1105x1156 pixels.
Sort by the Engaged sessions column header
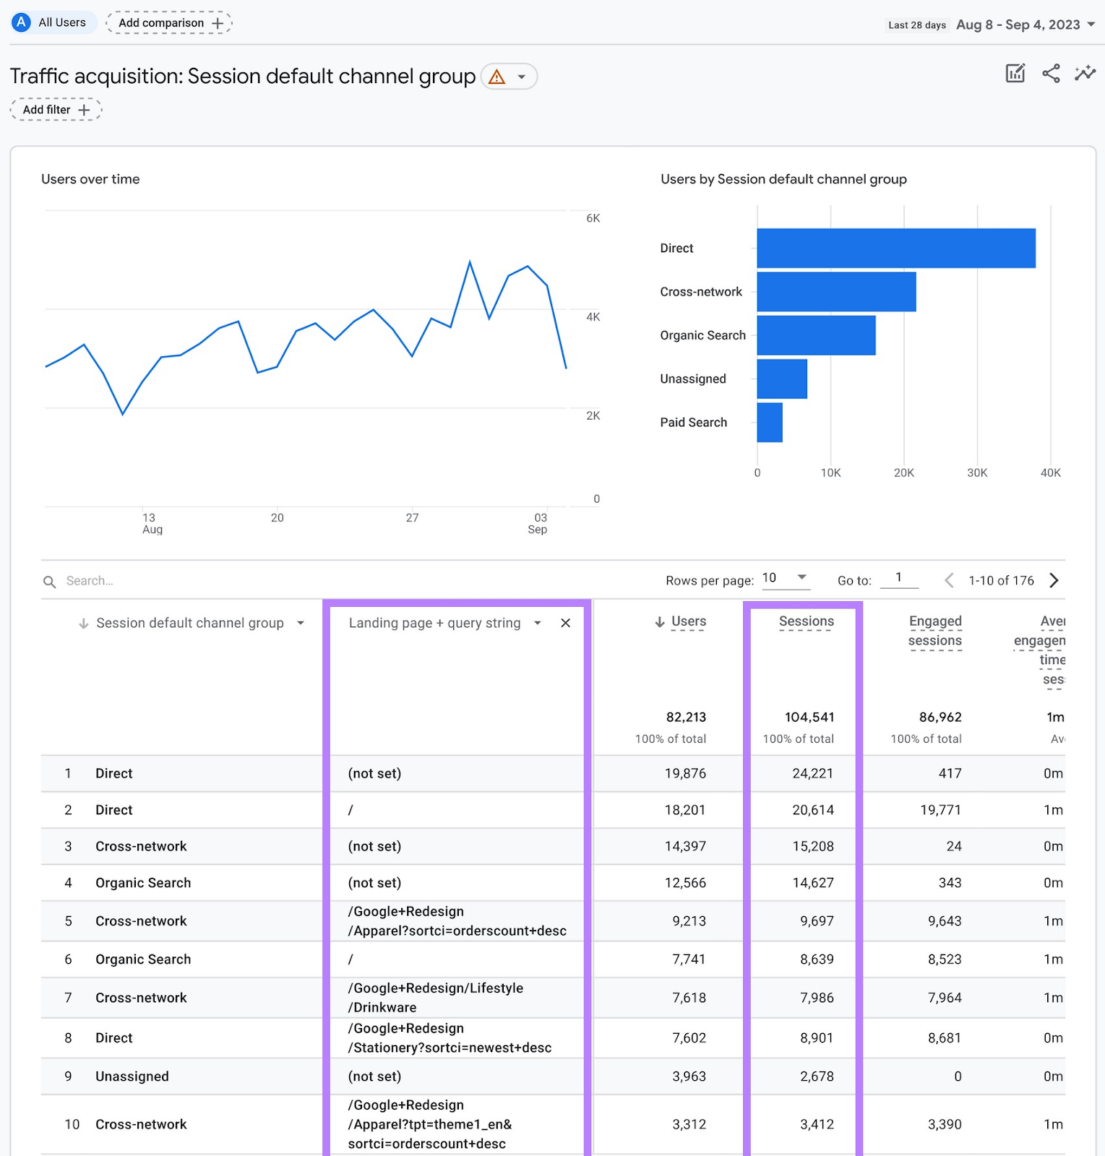(x=935, y=631)
